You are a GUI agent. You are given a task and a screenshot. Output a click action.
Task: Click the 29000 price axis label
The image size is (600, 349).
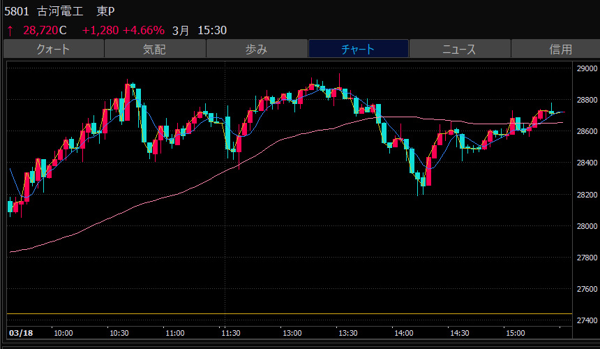[x=587, y=69]
